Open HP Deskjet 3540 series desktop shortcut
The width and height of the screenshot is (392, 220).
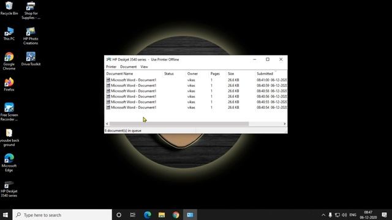[9, 189]
